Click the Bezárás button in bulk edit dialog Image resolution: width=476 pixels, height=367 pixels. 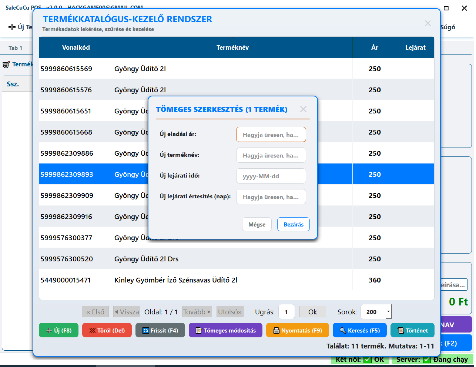click(294, 224)
